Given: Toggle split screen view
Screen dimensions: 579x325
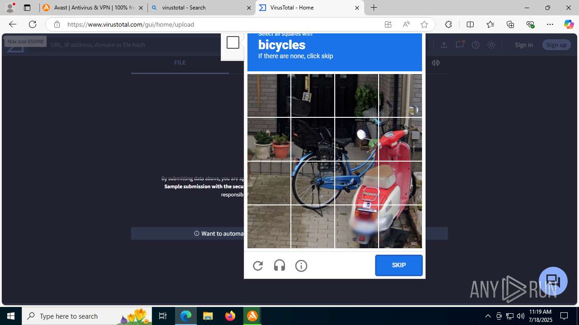Looking at the screenshot, I should 470,24.
